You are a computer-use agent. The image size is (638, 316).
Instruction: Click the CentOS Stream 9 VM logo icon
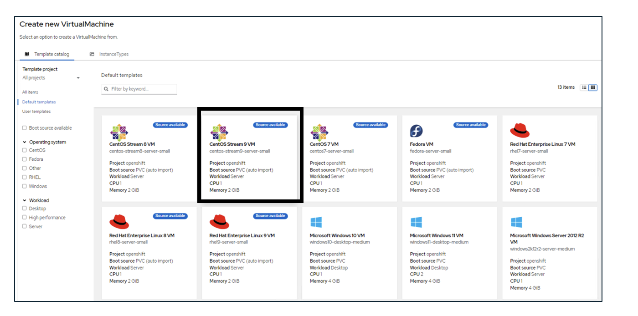point(219,132)
